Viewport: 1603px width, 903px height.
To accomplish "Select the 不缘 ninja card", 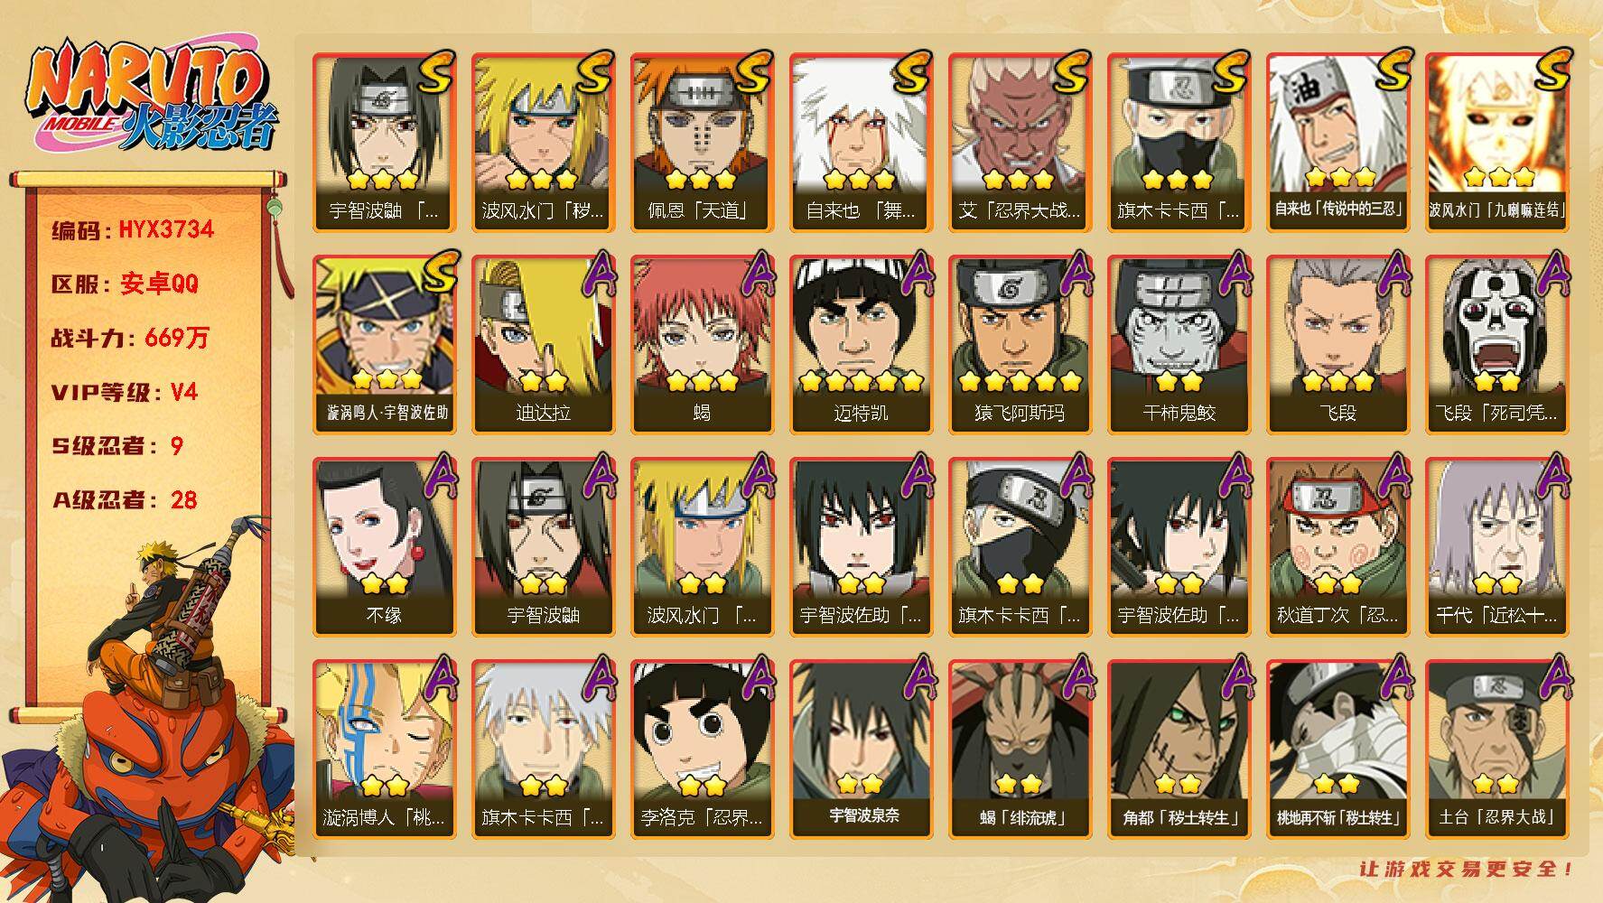I will (384, 546).
